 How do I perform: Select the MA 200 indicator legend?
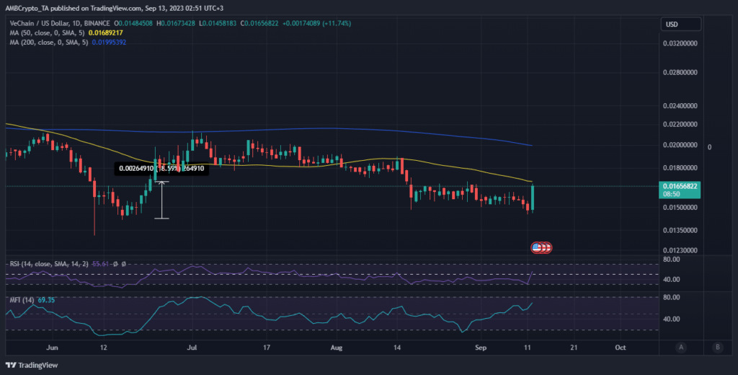pyautogui.click(x=46, y=43)
